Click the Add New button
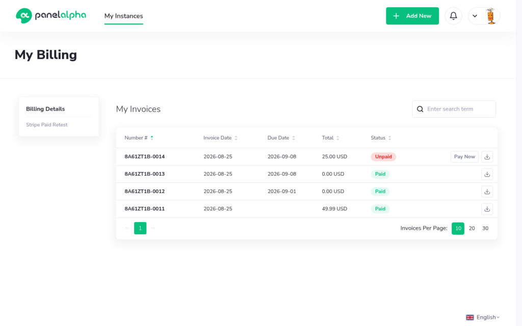Viewport: 522px width, 326px height. click(412, 16)
